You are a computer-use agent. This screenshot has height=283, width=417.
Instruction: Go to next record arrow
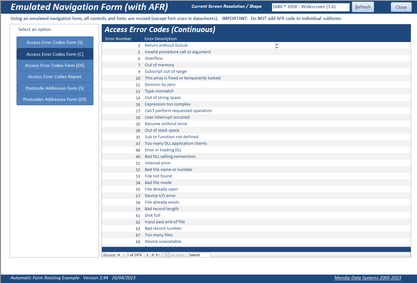[148, 255]
